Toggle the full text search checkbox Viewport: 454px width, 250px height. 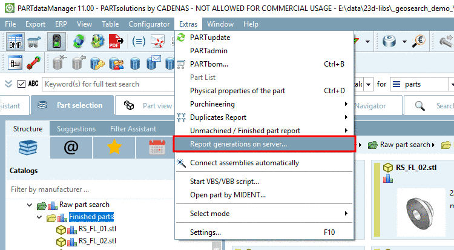(x=21, y=84)
